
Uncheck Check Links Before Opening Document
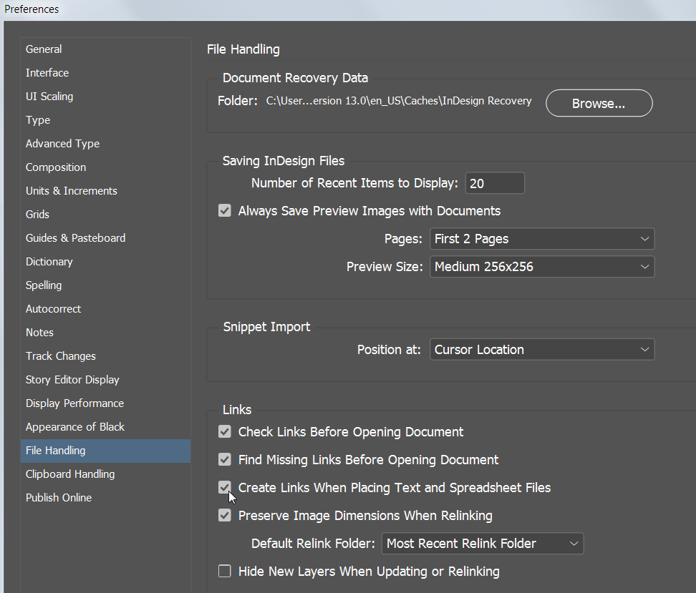[x=225, y=431]
